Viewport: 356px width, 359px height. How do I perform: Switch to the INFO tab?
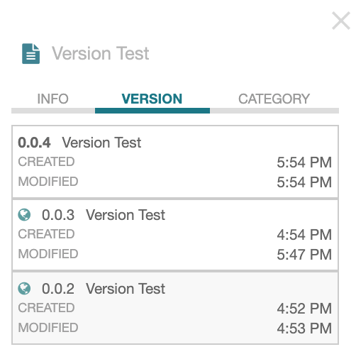[53, 99]
